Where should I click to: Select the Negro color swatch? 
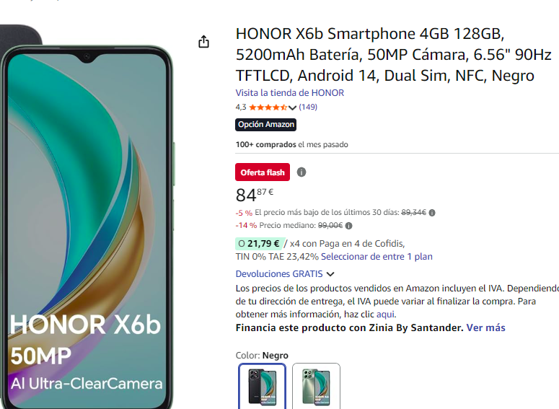(x=262, y=386)
